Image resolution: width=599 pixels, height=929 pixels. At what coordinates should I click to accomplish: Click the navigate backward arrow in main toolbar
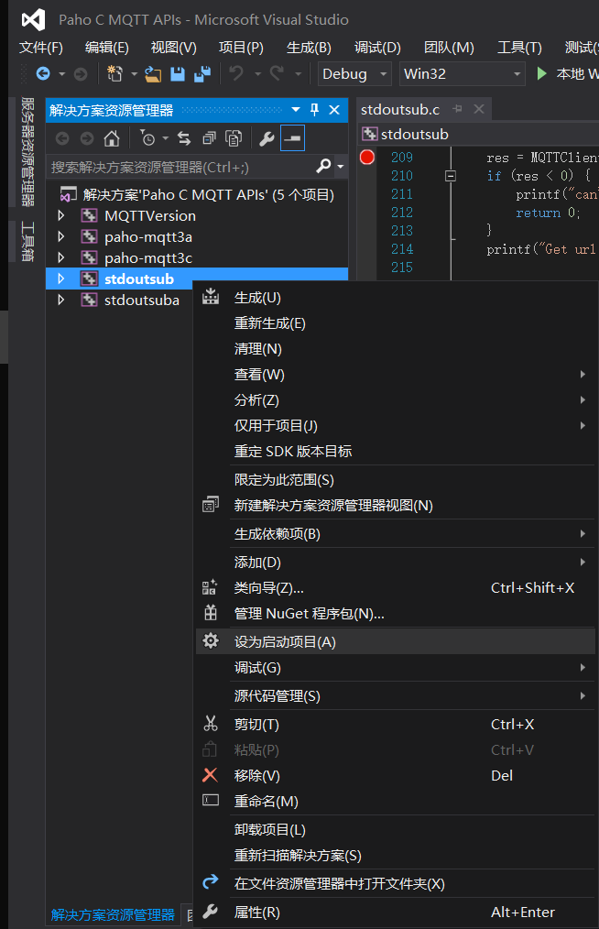(43, 73)
